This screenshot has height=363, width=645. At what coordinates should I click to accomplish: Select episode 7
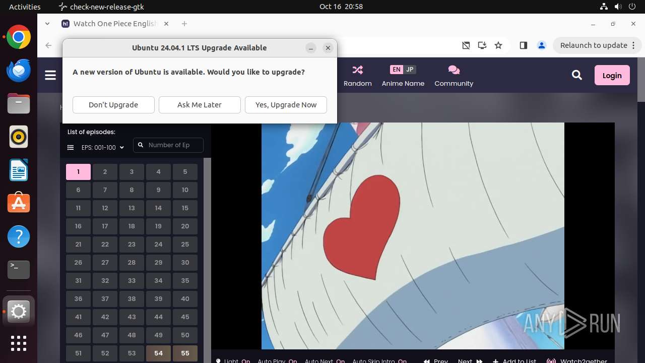click(105, 190)
